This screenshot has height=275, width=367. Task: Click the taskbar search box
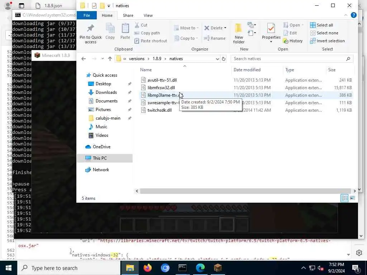point(69,268)
